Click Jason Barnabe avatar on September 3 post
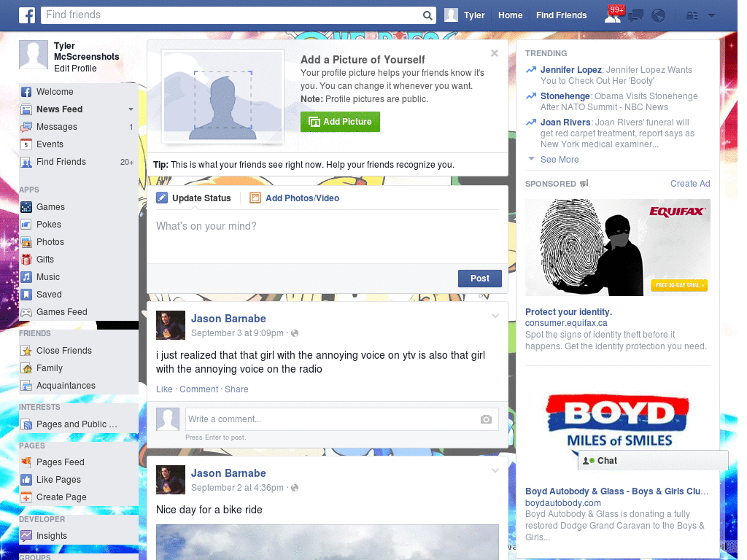This screenshot has width=747, height=560. [171, 325]
